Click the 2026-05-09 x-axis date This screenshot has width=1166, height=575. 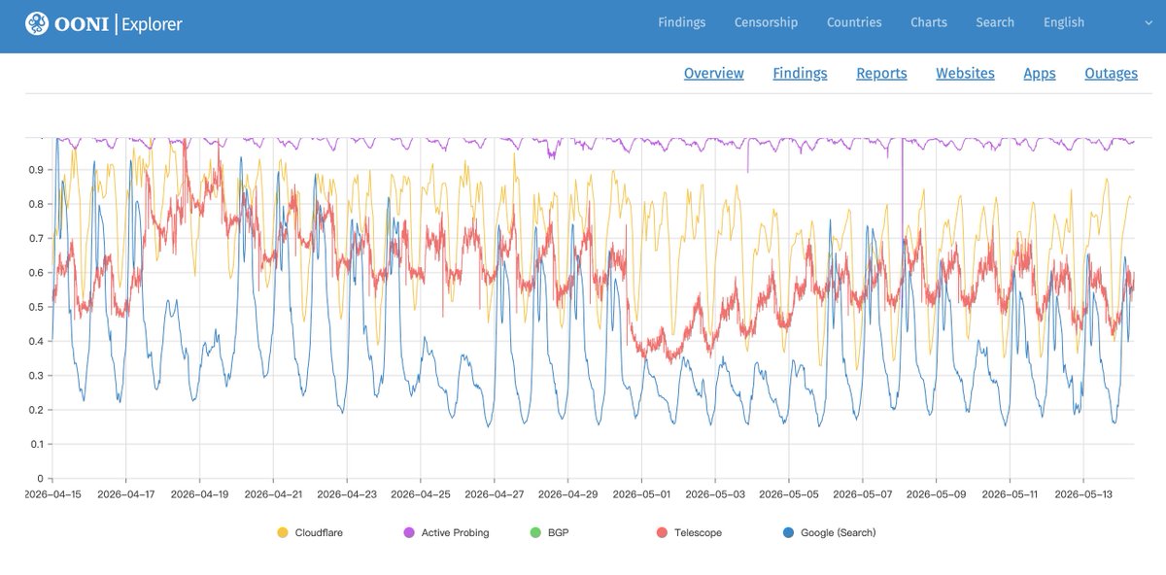click(x=937, y=493)
